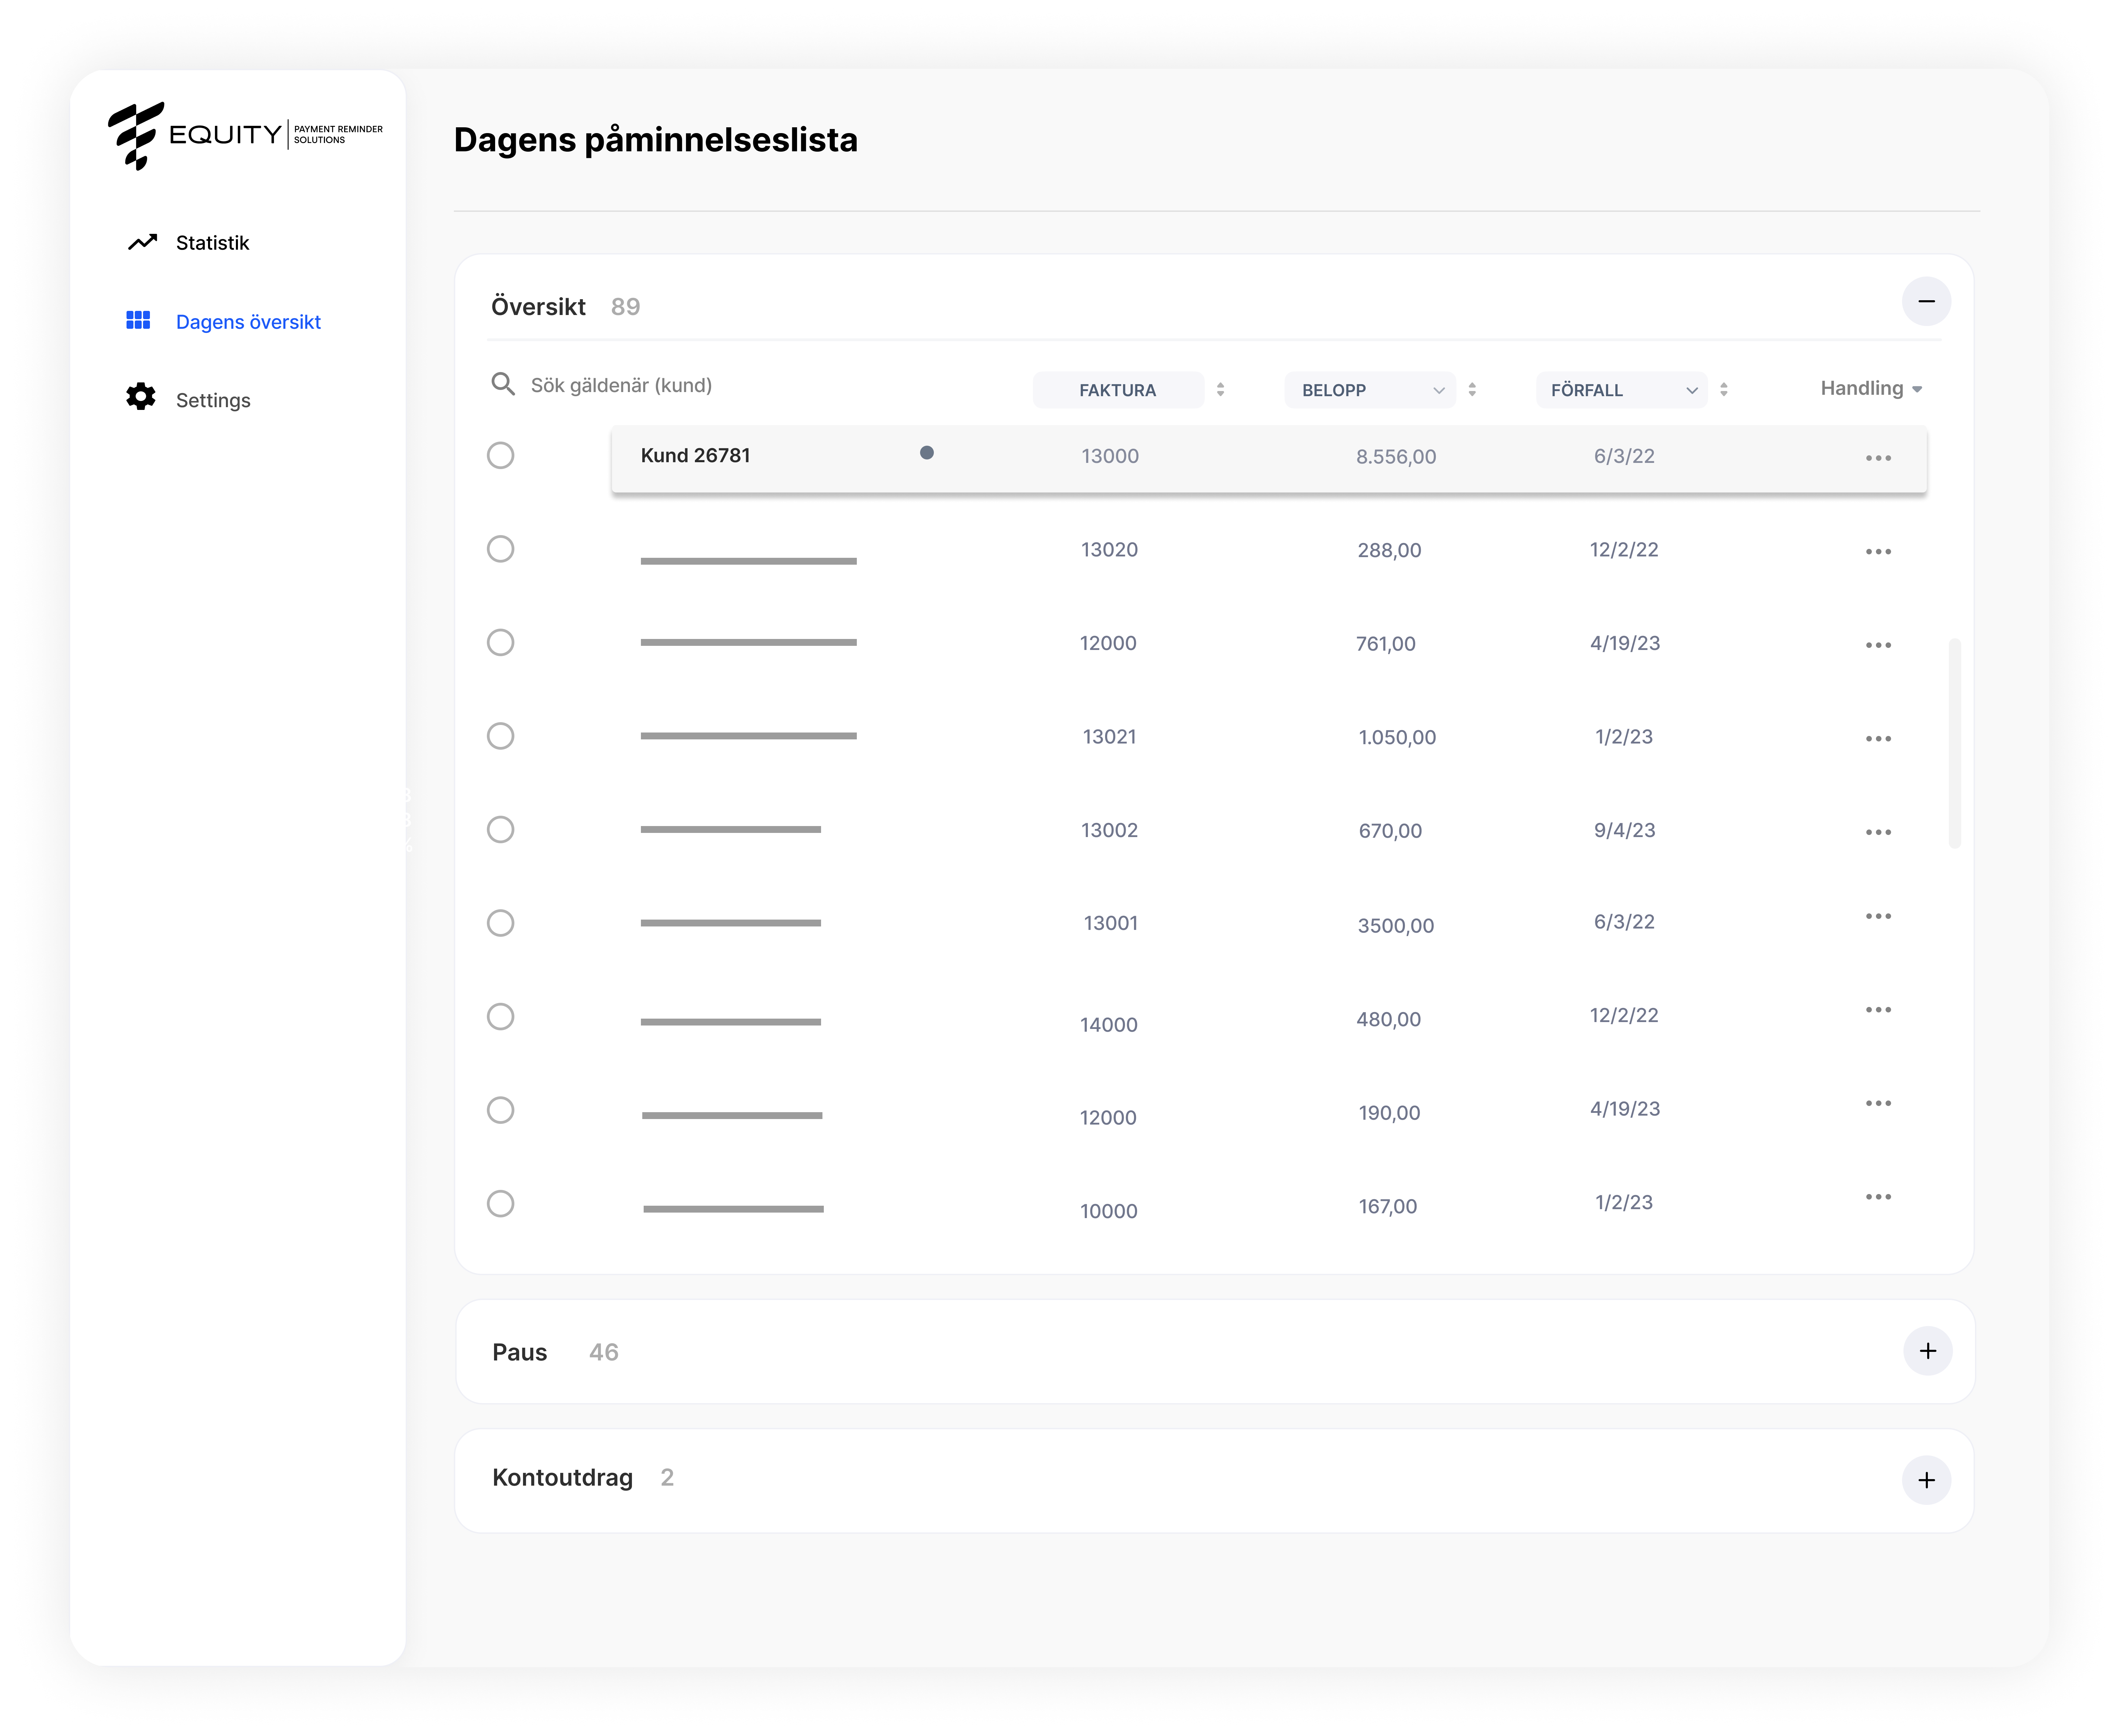Select the radio button for the 190,00 row
The image size is (2118, 1736).
501,1110
